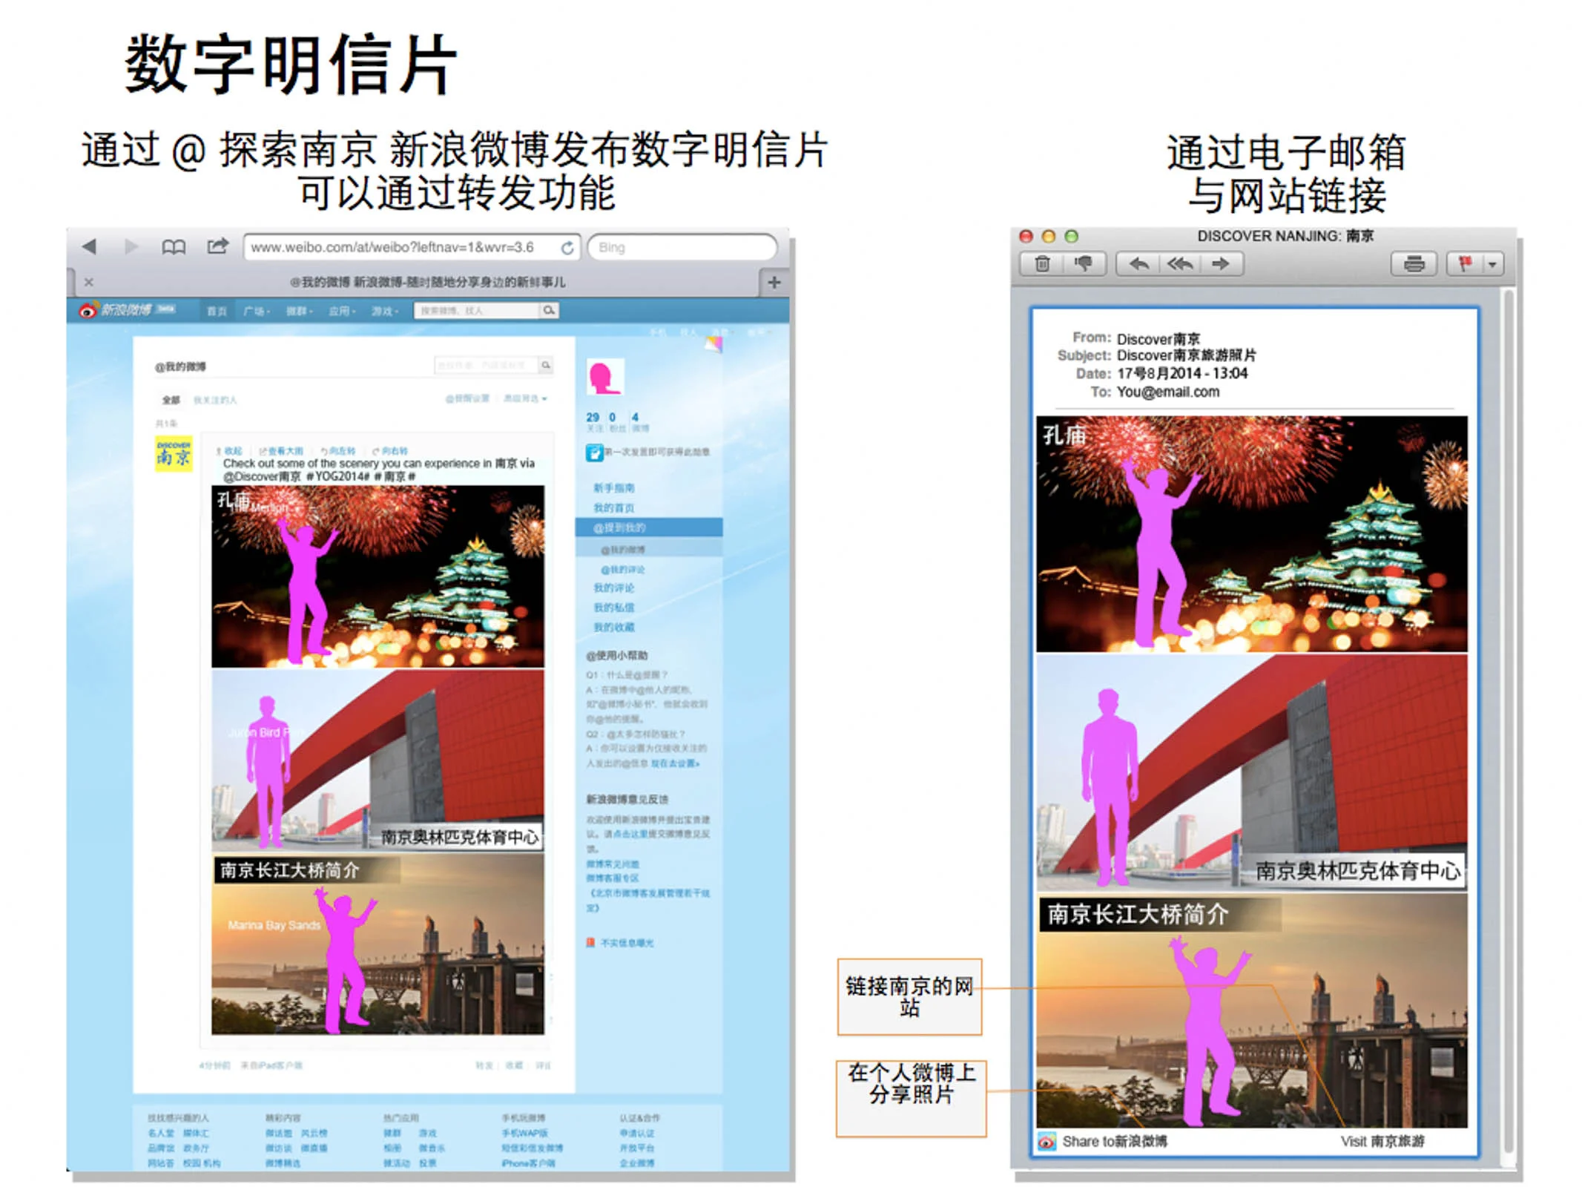The height and width of the screenshot is (1187, 1582).
Task: Reload page using address bar refresh icon
Action: coord(567,248)
